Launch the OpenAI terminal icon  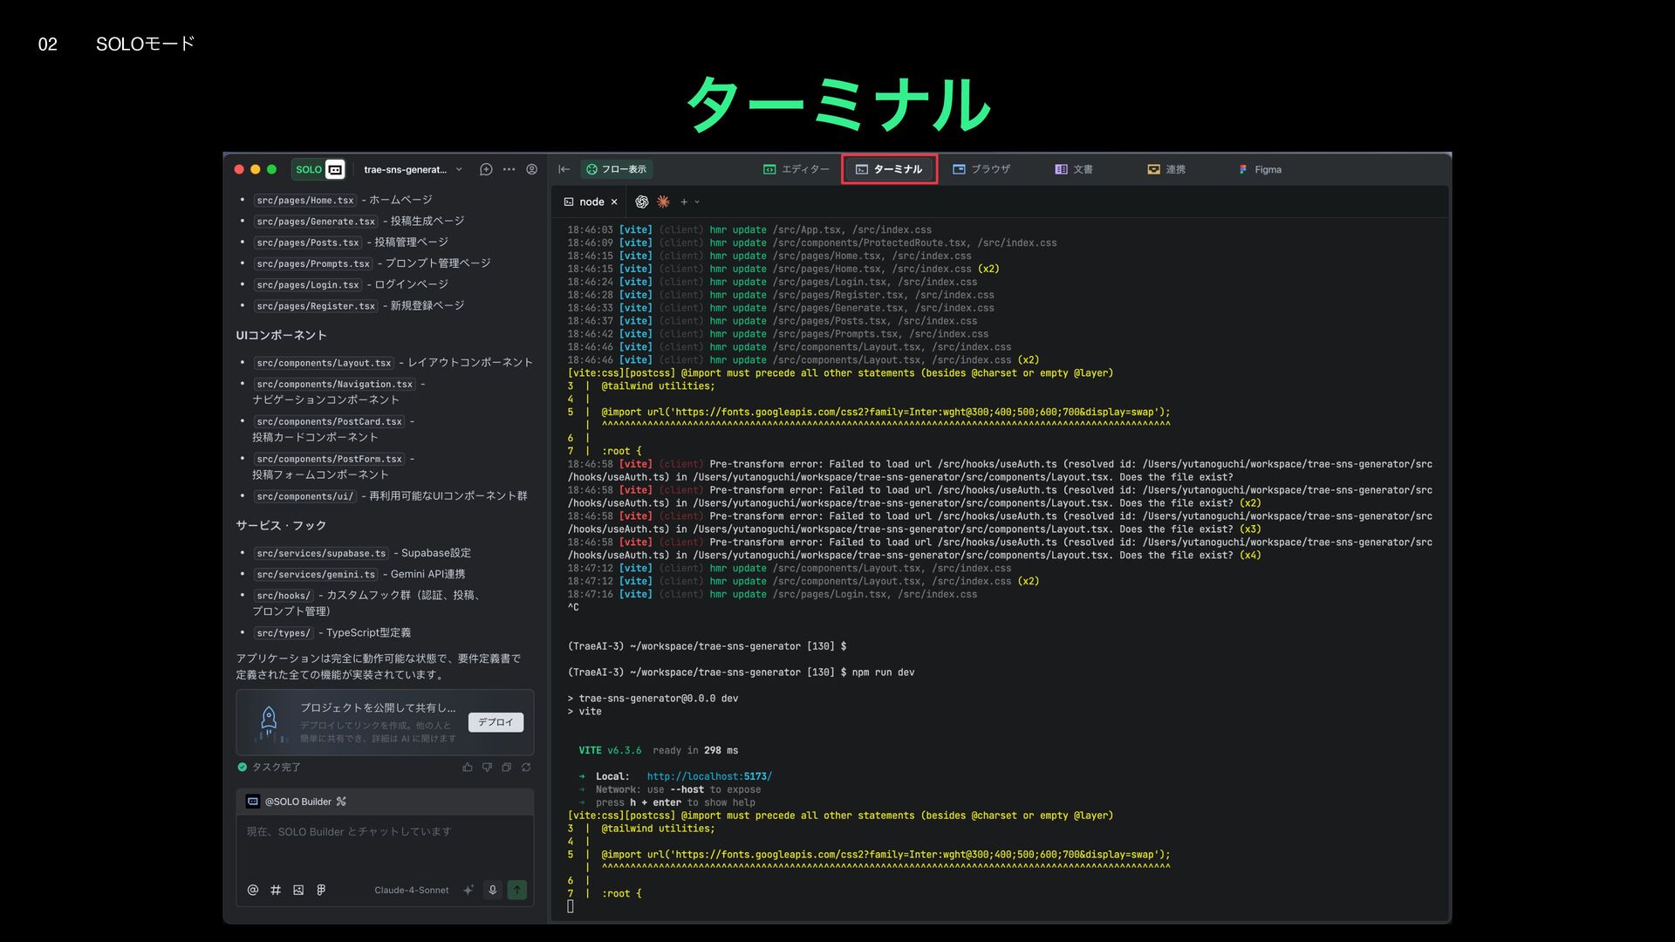tap(642, 201)
